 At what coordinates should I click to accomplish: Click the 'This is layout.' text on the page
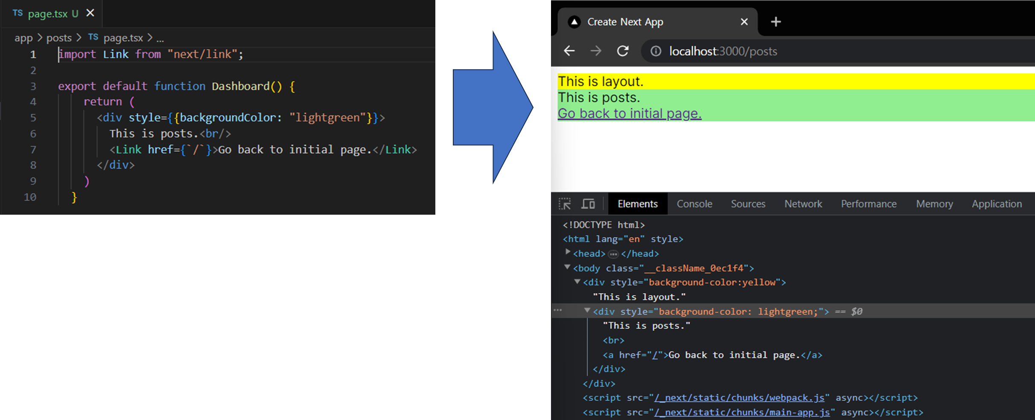point(601,81)
